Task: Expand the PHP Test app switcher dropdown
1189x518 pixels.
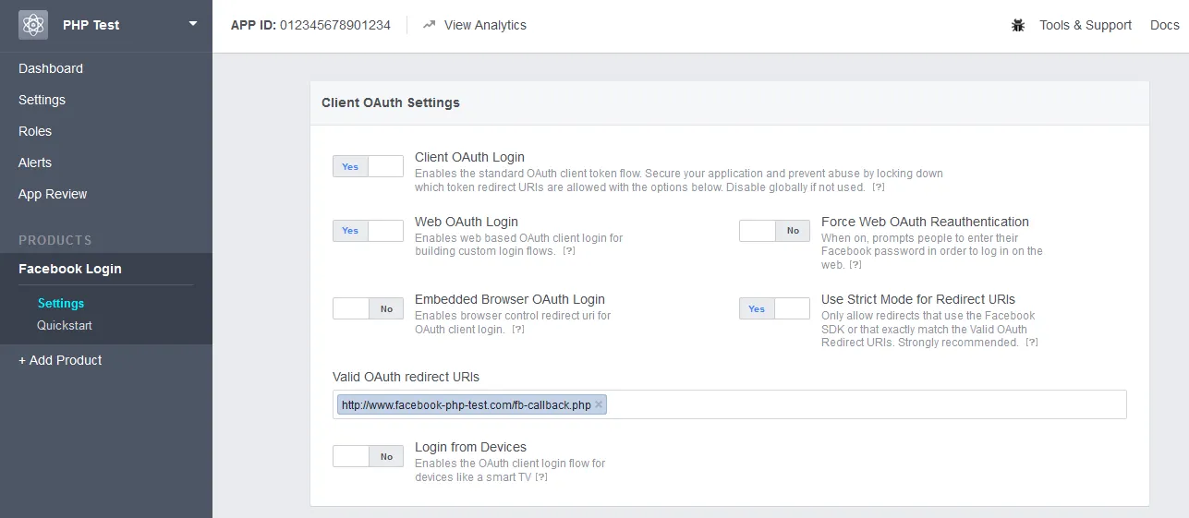Action: tap(193, 24)
